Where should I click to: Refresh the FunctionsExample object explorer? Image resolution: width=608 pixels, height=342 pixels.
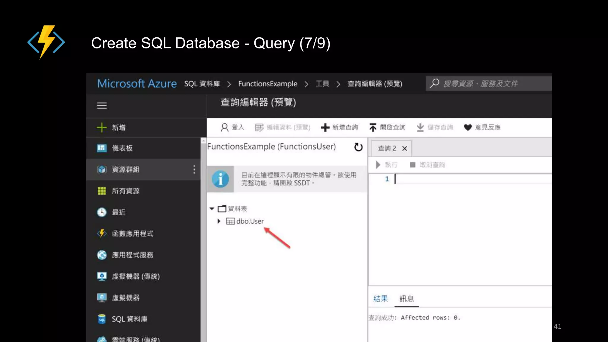(358, 147)
